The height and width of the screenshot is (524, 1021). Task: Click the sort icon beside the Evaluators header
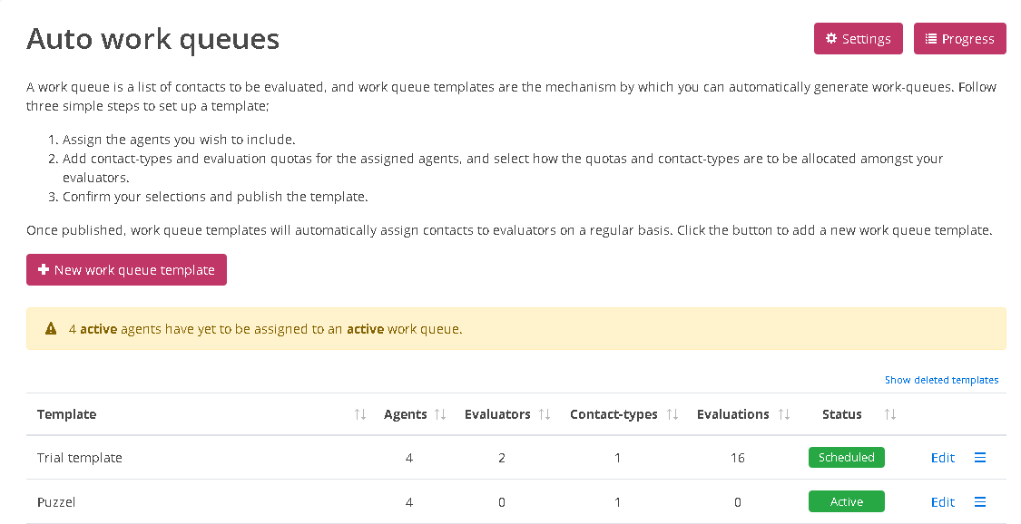click(x=545, y=413)
